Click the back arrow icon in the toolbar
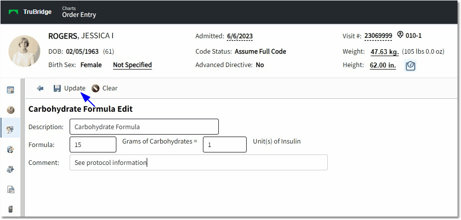Image resolution: width=461 pixels, height=220 pixels. coord(40,88)
